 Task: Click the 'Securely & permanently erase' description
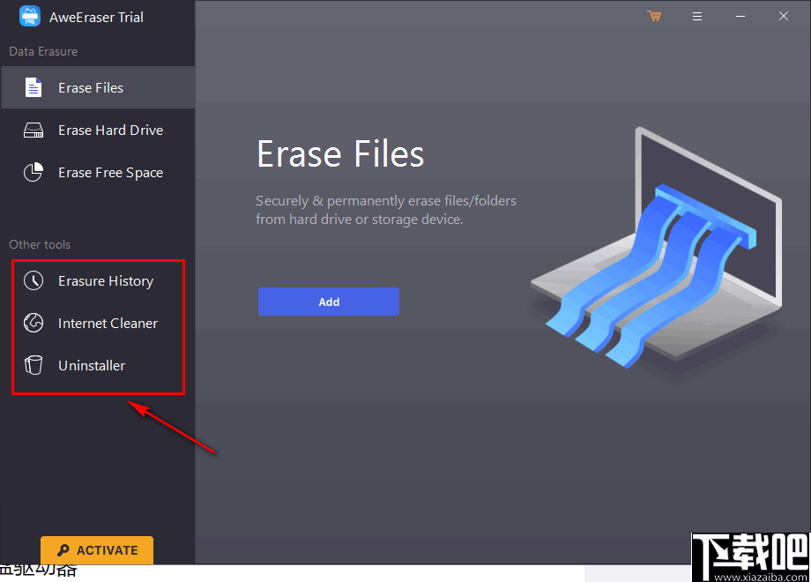pos(386,210)
